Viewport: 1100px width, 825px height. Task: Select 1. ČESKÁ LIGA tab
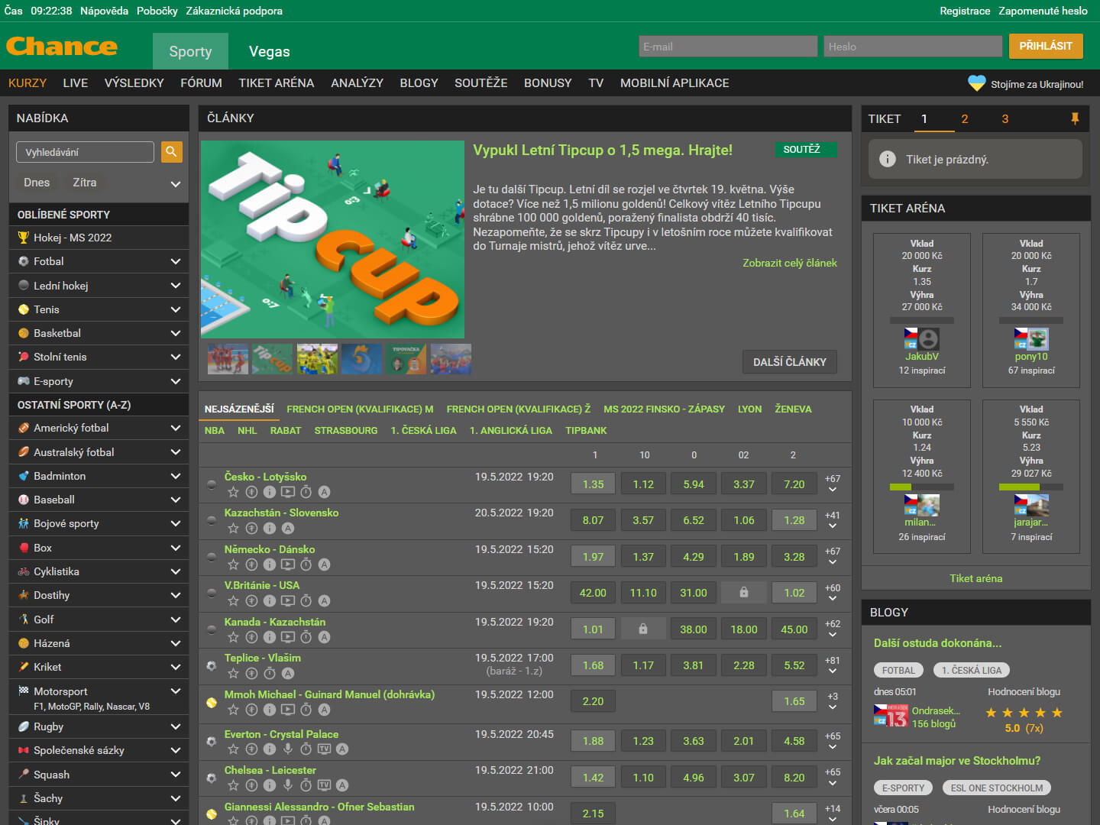(424, 431)
